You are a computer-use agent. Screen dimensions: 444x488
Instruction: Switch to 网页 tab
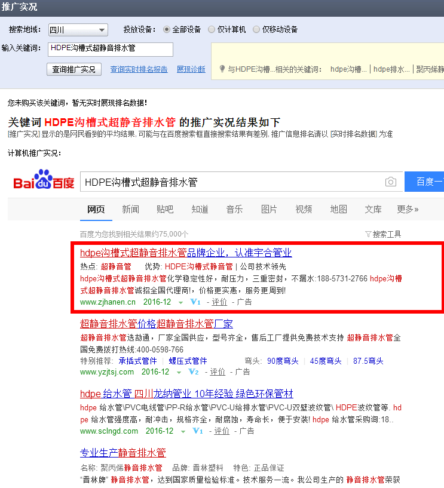coord(96,209)
